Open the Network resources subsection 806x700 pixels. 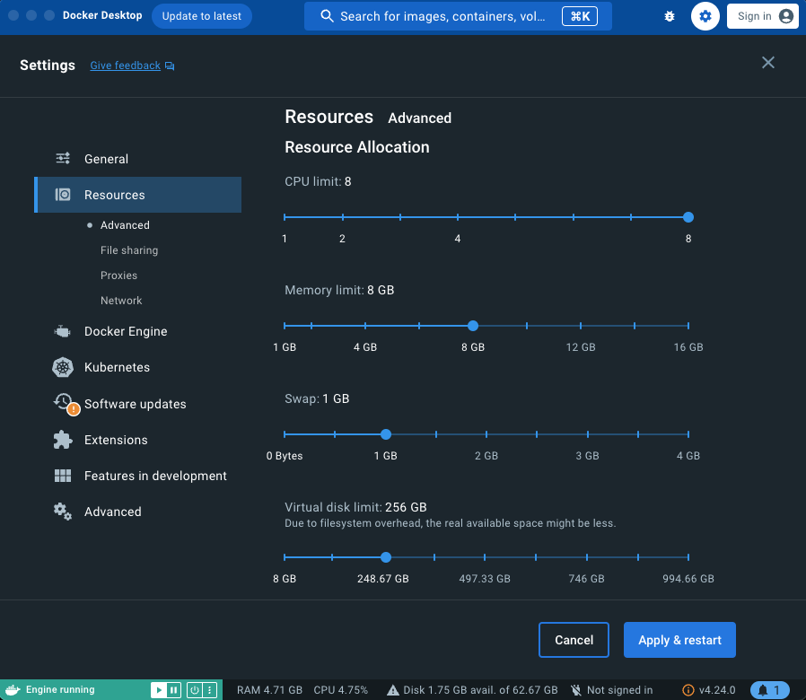(119, 300)
